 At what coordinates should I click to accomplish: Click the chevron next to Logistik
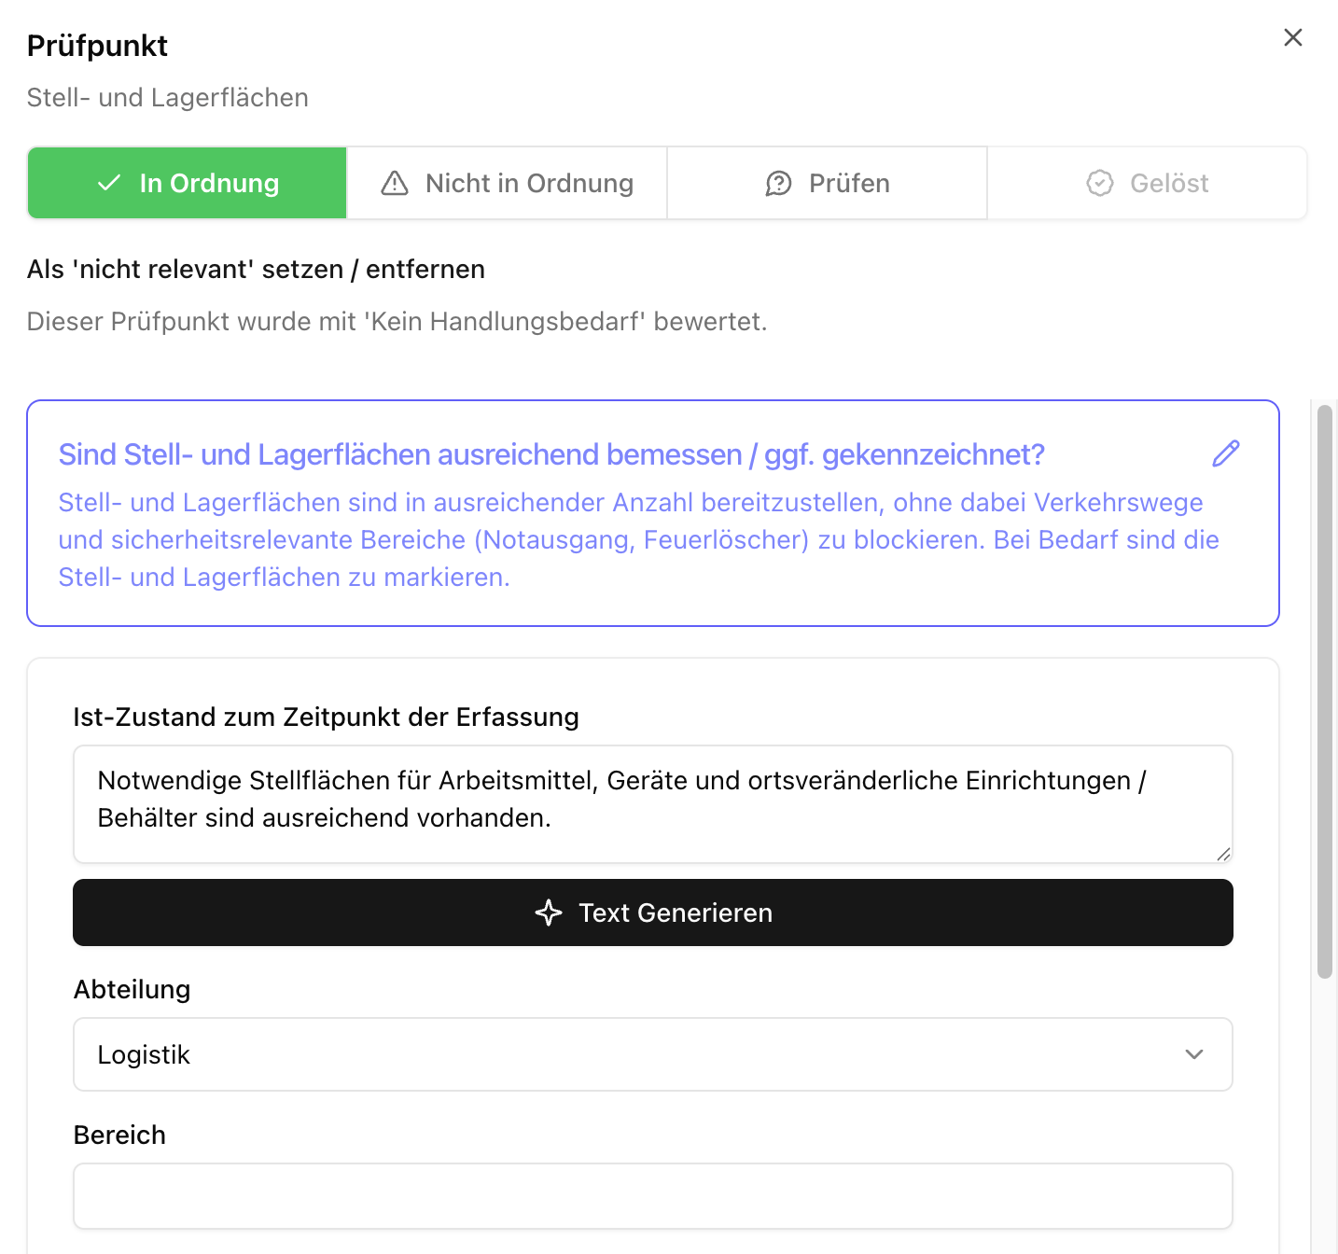coord(1193,1054)
